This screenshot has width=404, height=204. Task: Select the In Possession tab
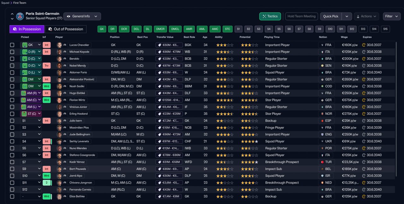click(x=27, y=29)
